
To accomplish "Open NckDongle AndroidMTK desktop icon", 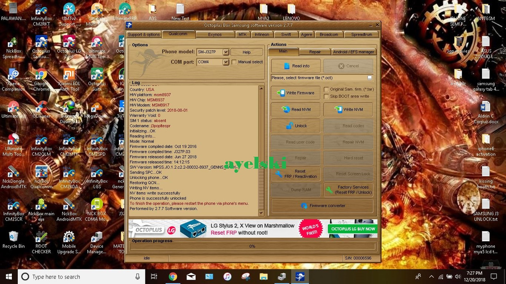I will [x=14, y=177].
